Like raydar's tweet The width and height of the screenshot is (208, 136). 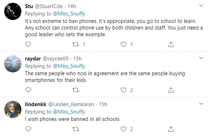[123, 90]
